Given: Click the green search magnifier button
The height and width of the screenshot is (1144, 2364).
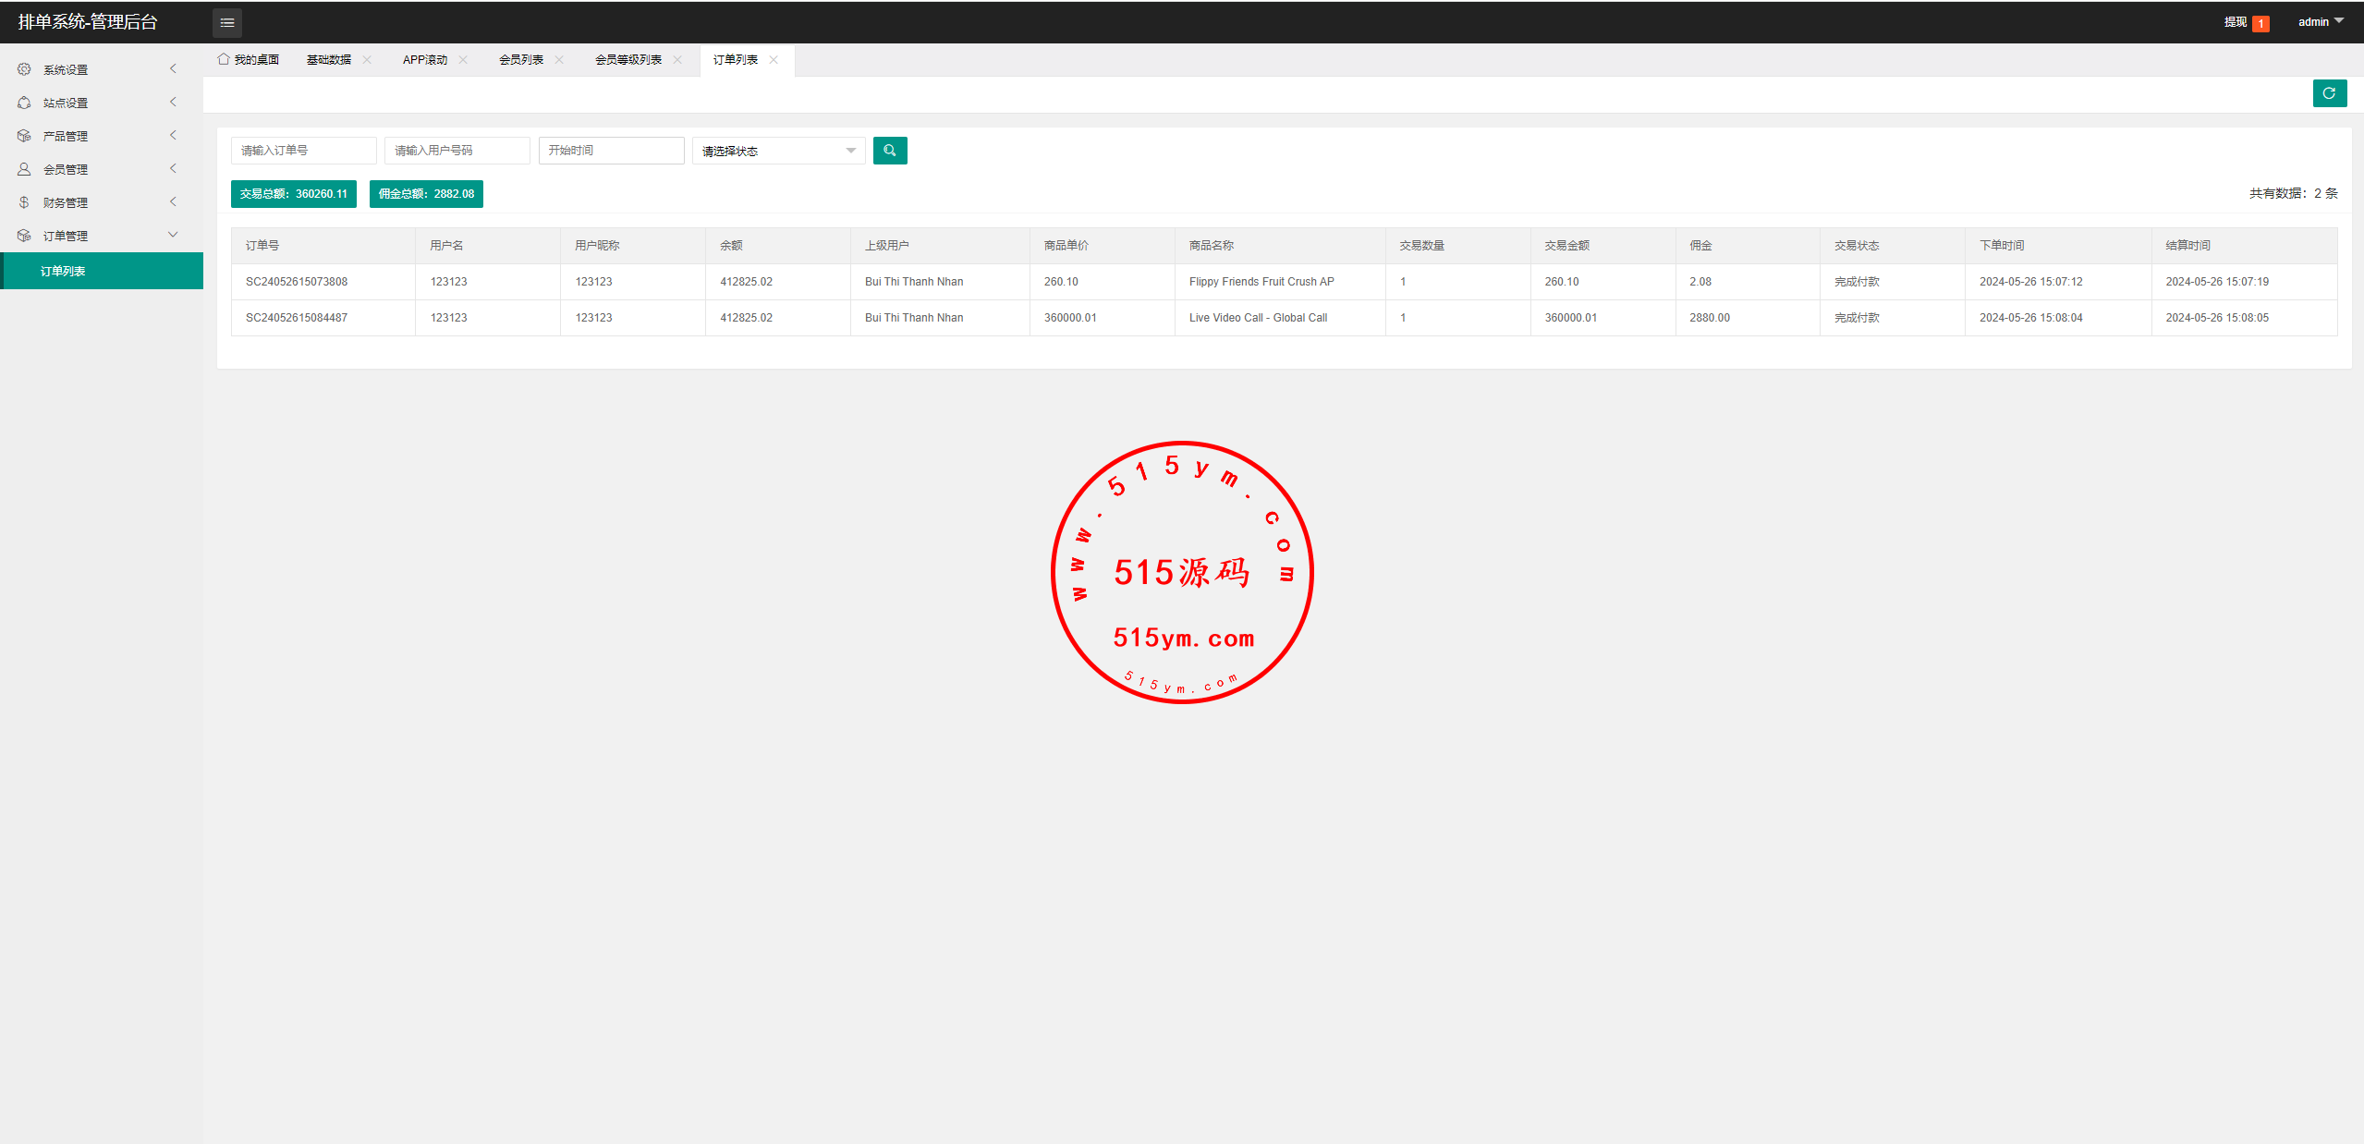Looking at the screenshot, I should (x=889, y=151).
